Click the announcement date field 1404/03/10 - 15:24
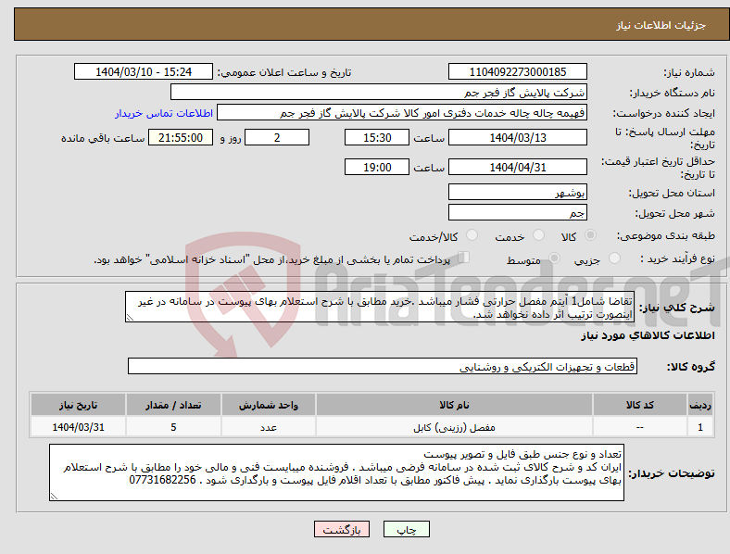The width and height of the screenshot is (730, 554). coord(144,71)
